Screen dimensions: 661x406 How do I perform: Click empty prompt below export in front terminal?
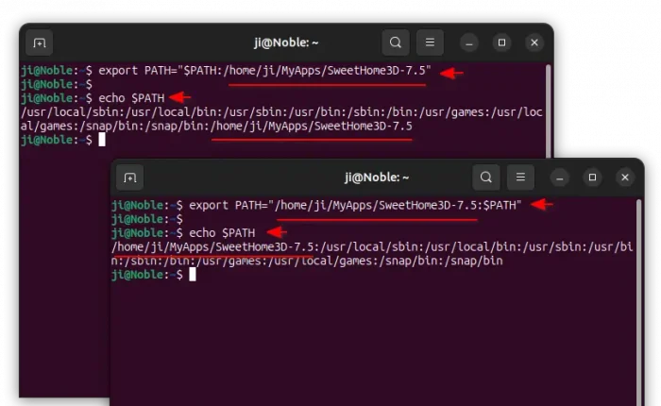coord(147,219)
